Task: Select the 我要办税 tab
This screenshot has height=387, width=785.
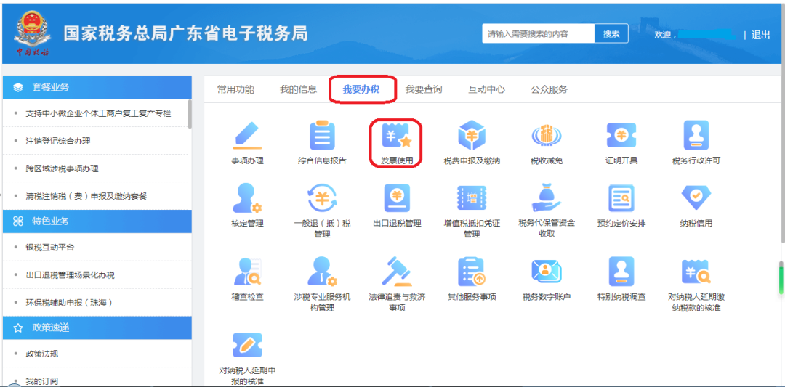Action: click(361, 89)
